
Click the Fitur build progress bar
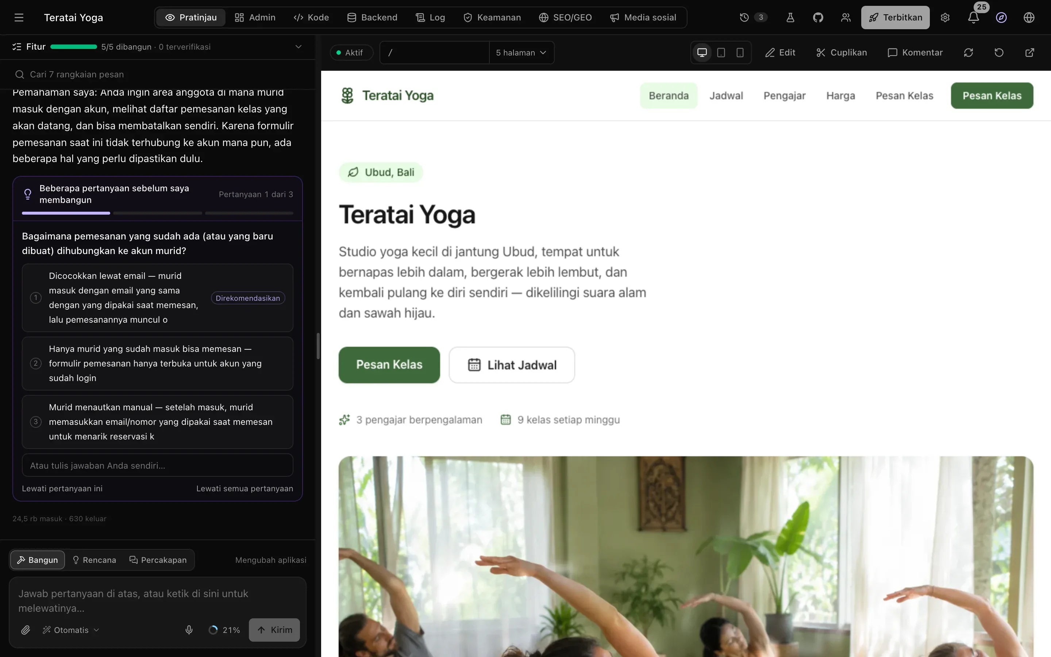pyautogui.click(x=73, y=46)
